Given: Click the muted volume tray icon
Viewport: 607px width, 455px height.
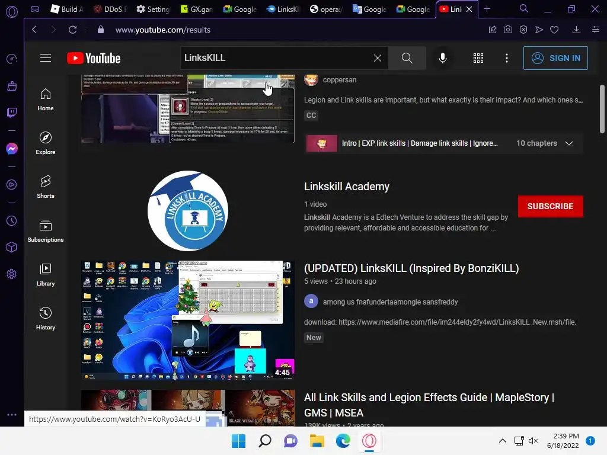Looking at the screenshot, I should 533,441.
